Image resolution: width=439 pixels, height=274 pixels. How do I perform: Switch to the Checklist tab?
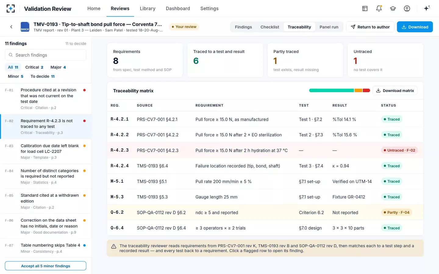coord(270,27)
